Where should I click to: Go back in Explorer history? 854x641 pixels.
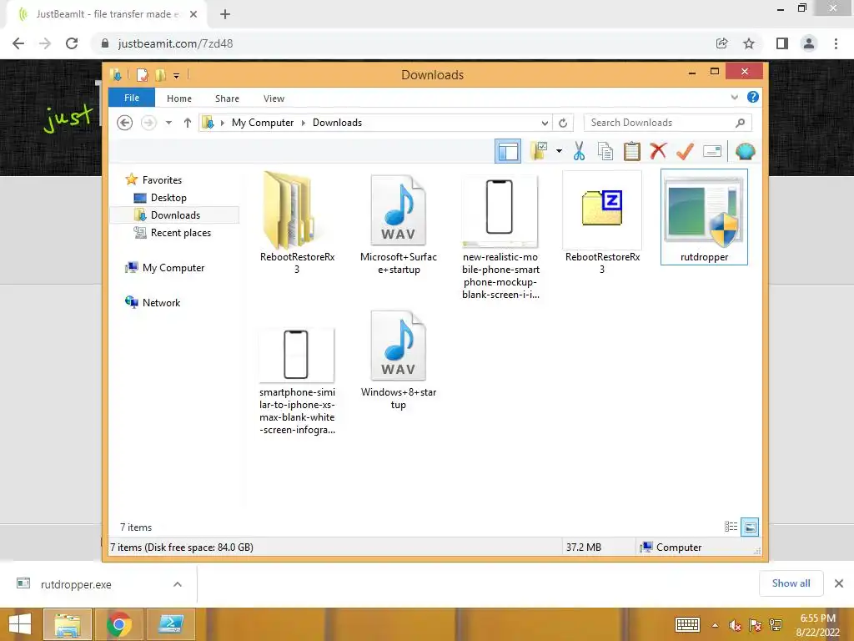pyautogui.click(x=125, y=123)
